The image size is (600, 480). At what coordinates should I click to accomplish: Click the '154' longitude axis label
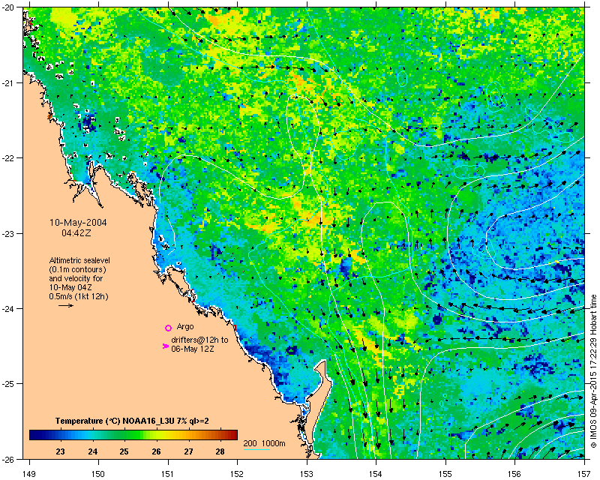[x=376, y=474]
